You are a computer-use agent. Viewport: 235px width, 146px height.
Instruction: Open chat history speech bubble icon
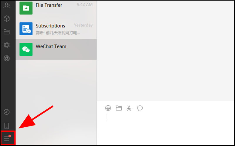point(140,108)
